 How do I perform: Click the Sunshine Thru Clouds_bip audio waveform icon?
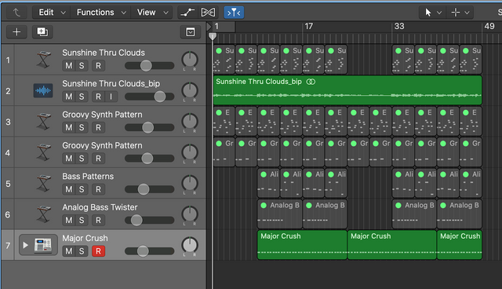pos(43,90)
